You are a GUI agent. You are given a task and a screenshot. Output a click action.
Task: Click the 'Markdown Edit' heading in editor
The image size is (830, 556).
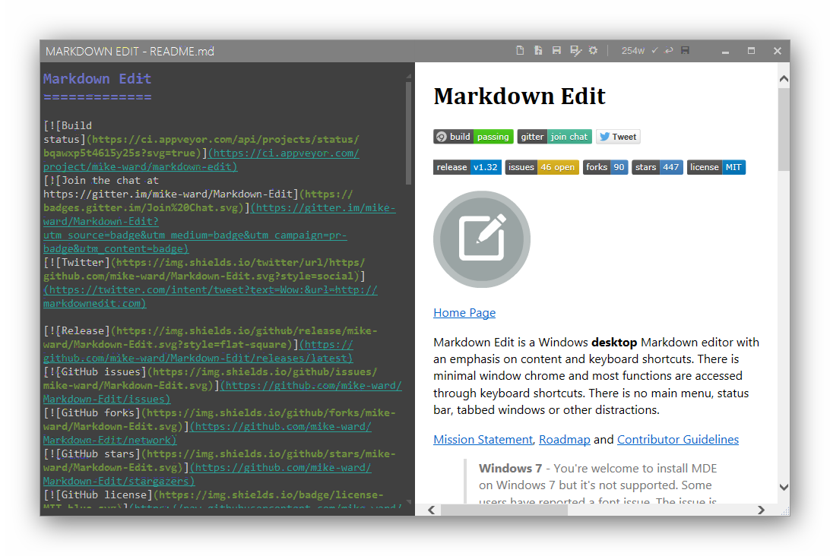tap(97, 79)
